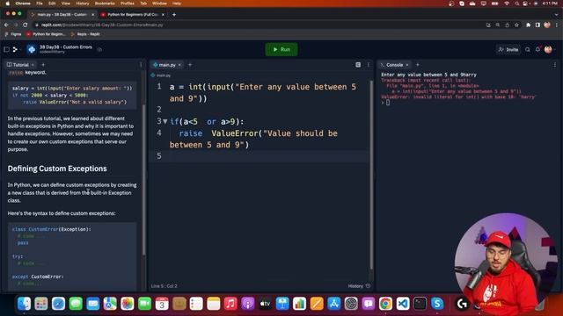Open the Bookmarks menu
Screen dimensions: 563x316
click(105, 4)
